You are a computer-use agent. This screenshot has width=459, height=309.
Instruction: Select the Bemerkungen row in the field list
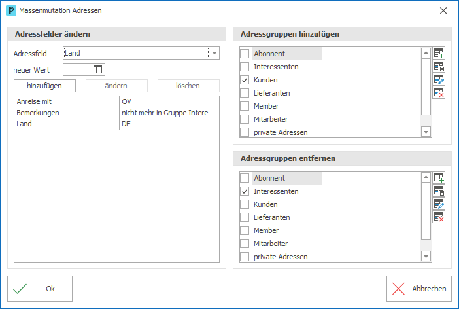click(116, 113)
